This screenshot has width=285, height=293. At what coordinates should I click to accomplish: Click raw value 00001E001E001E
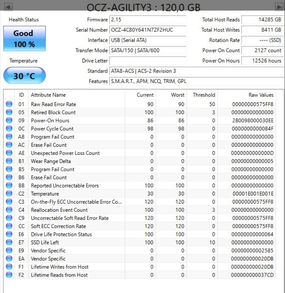click(x=253, y=193)
